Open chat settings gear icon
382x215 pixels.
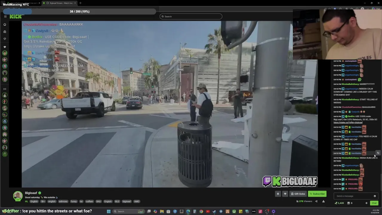coord(366,203)
